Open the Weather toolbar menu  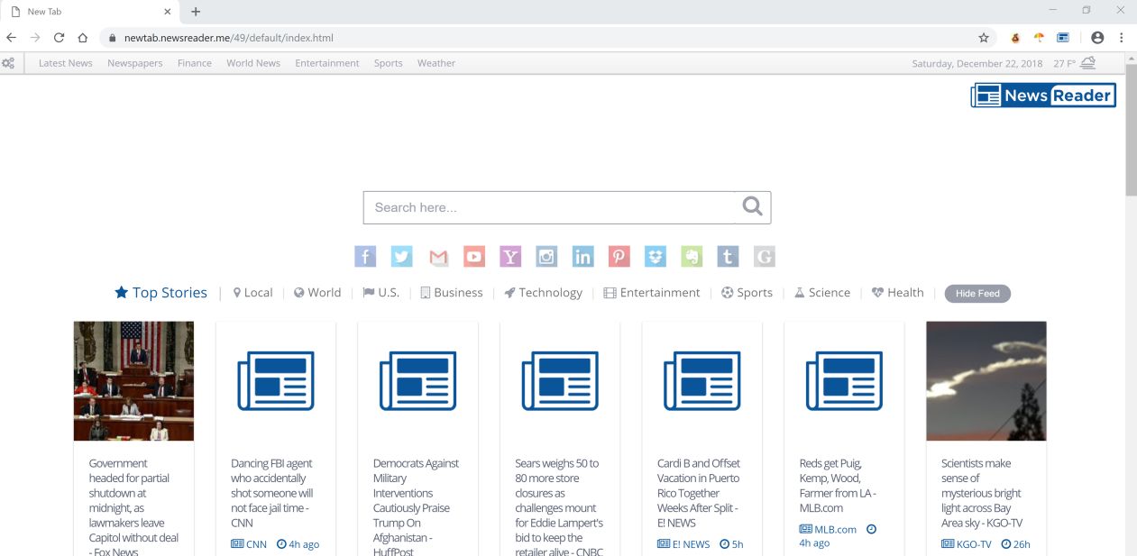point(436,63)
